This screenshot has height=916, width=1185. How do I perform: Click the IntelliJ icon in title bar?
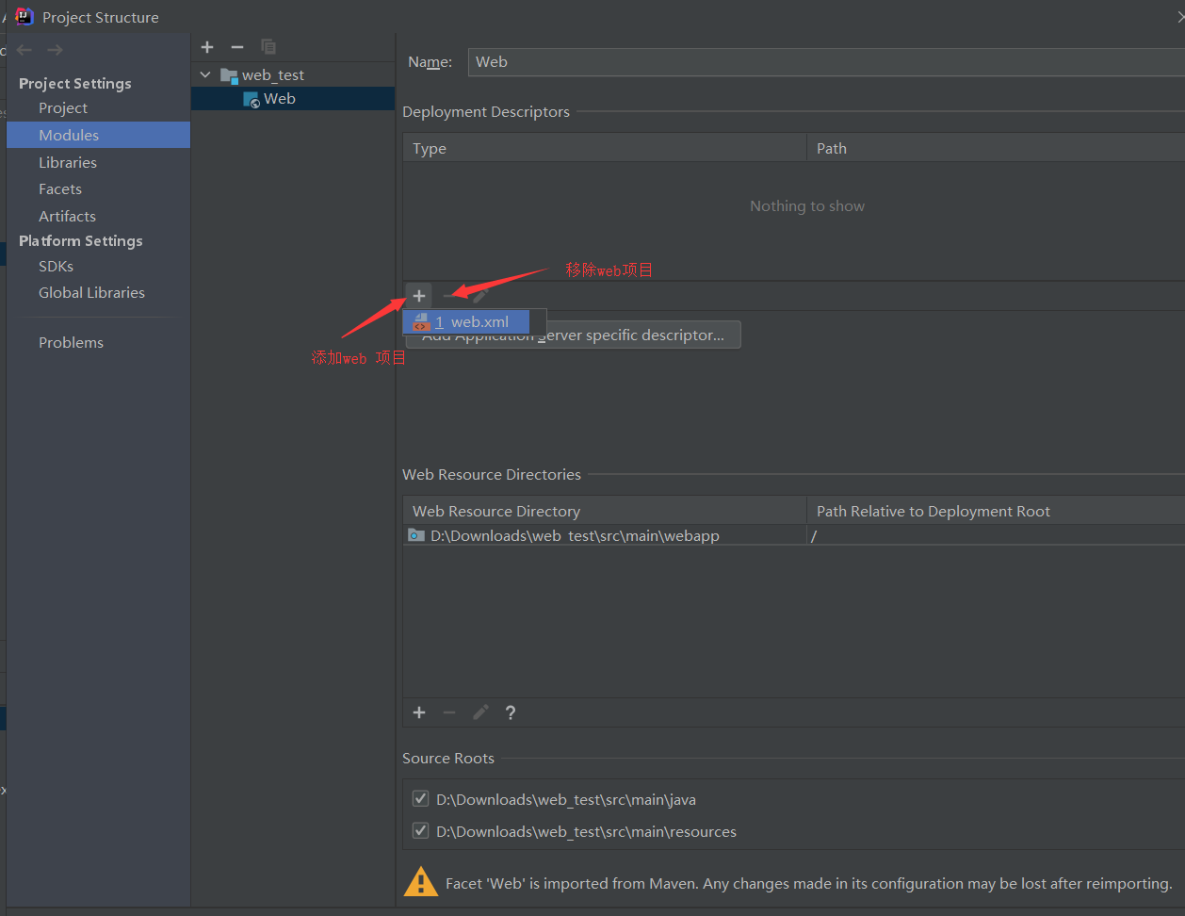tap(24, 16)
